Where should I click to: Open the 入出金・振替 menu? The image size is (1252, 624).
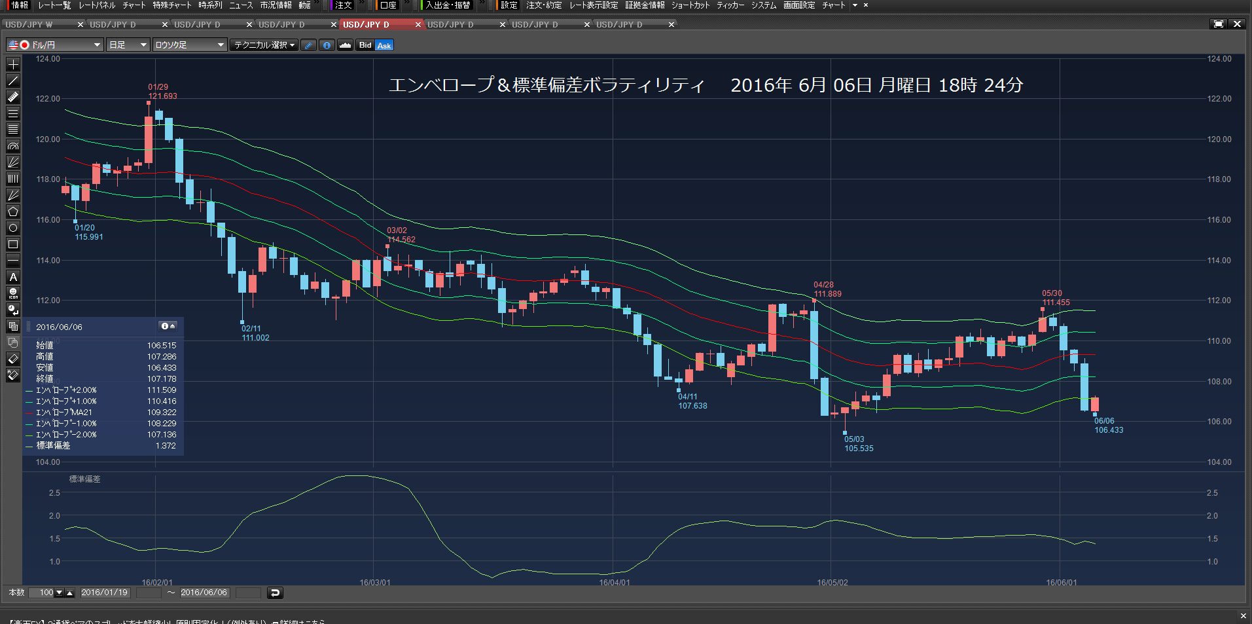[x=448, y=5]
